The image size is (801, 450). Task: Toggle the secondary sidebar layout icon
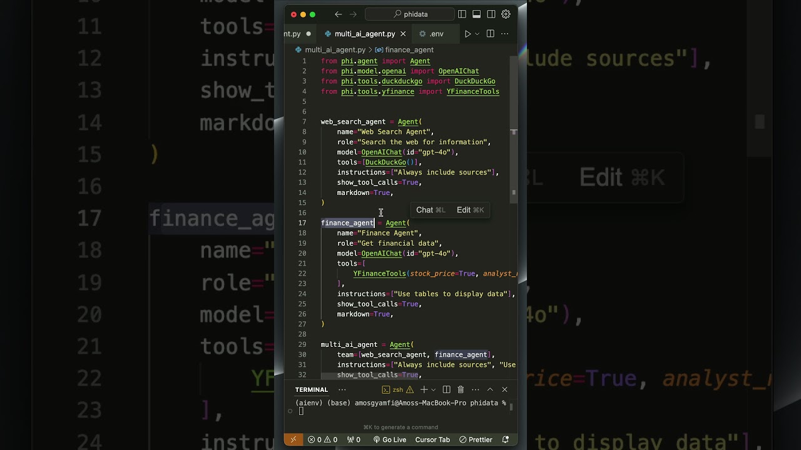coord(491,14)
